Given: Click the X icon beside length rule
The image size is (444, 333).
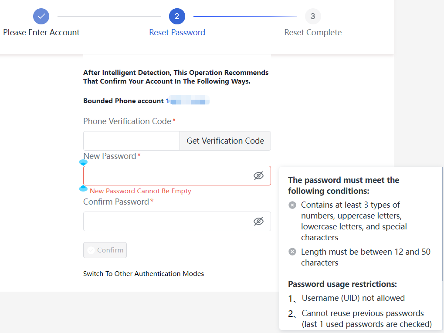Looking at the screenshot, I should point(292,252).
